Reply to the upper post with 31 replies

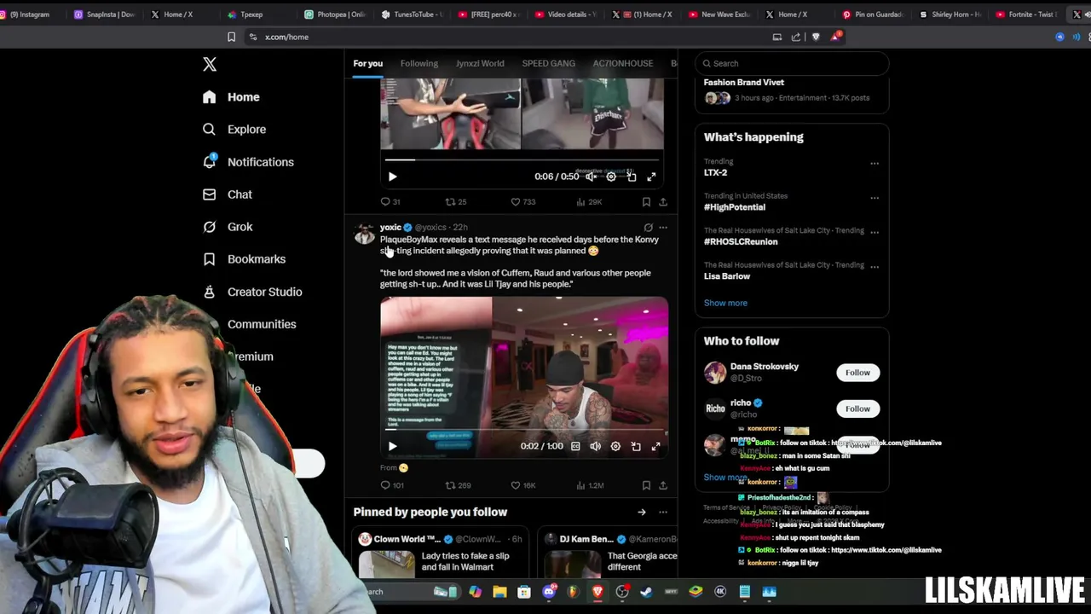pyautogui.click(x=390, y=202)
